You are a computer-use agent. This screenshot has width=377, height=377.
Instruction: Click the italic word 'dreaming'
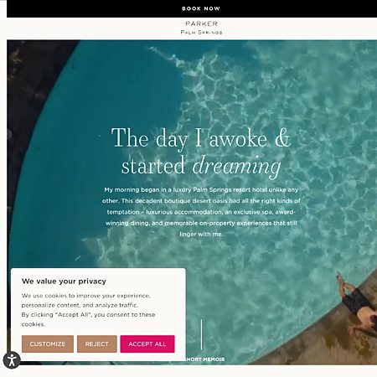click(236, 166)
